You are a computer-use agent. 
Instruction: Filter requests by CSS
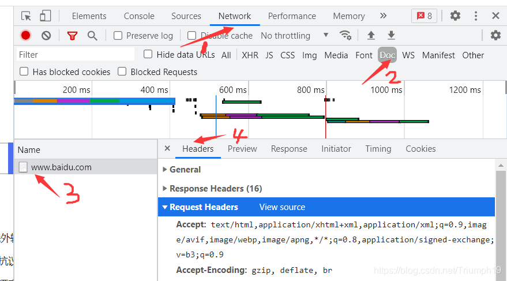(x=287, y=55)
